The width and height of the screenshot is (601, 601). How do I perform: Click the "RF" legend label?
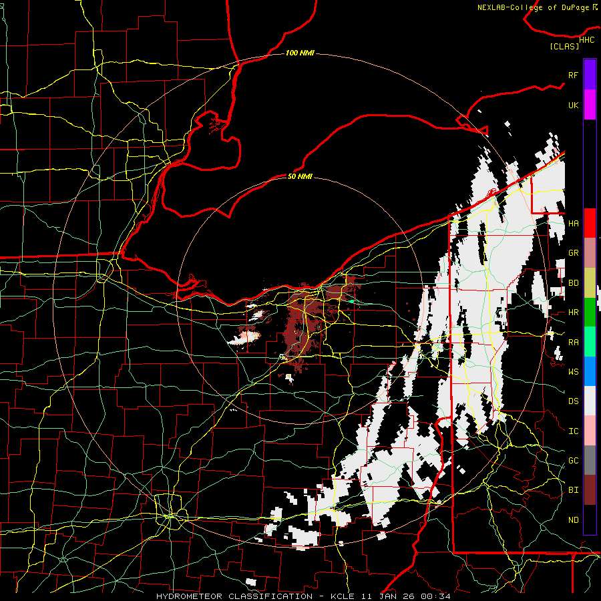pos(573,75)
